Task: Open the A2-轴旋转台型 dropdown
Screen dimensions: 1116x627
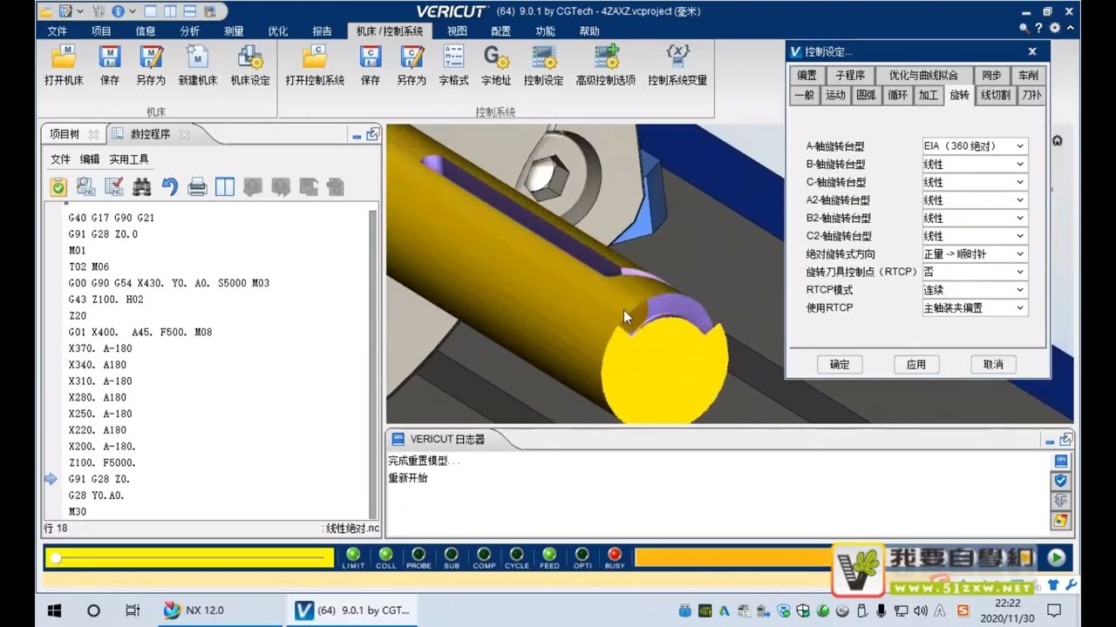Action: click(975, 200)
